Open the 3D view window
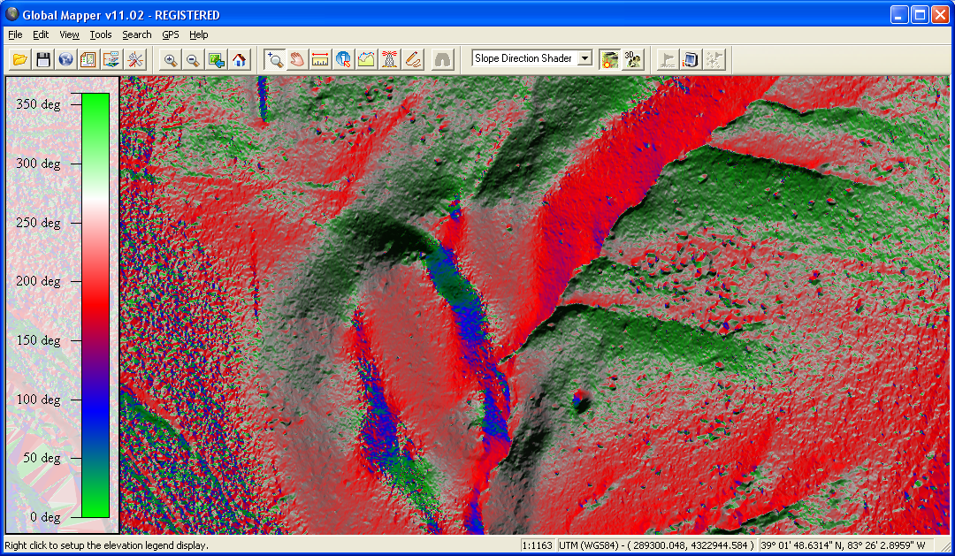This screenshot has width=955, height=556. (x=631, y=59)
